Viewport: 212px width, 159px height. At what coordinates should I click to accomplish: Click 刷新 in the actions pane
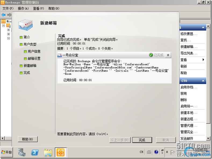coord(184,66)
